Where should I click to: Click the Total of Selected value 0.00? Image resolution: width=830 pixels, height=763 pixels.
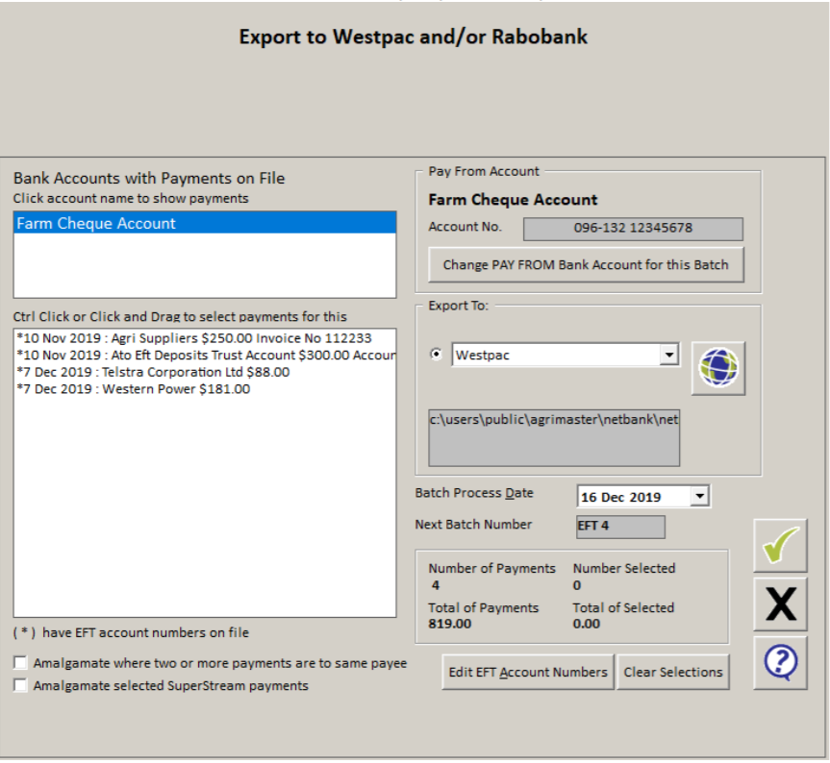point(587,624)
